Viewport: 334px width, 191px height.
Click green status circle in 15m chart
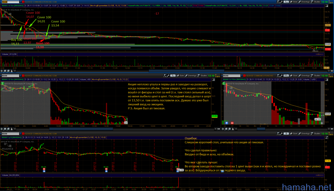coord(224,84)
